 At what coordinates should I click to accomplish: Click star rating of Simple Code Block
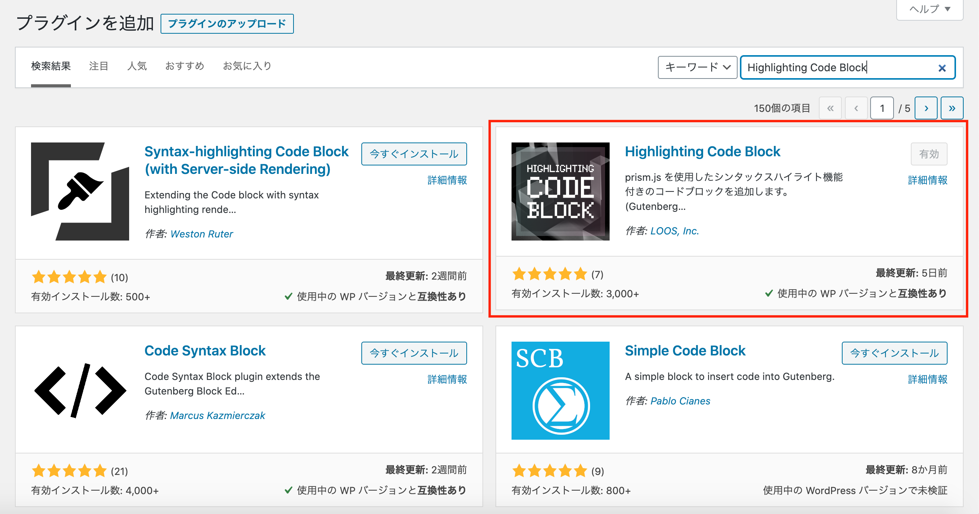[550, 471]
